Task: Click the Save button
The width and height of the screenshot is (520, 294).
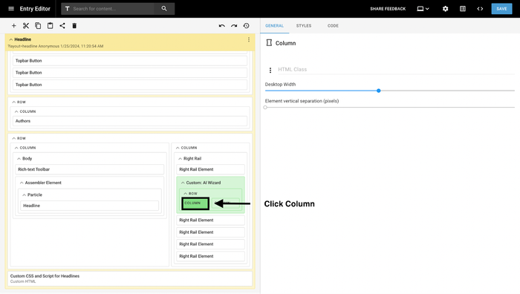Action: [x=501, y=9]
